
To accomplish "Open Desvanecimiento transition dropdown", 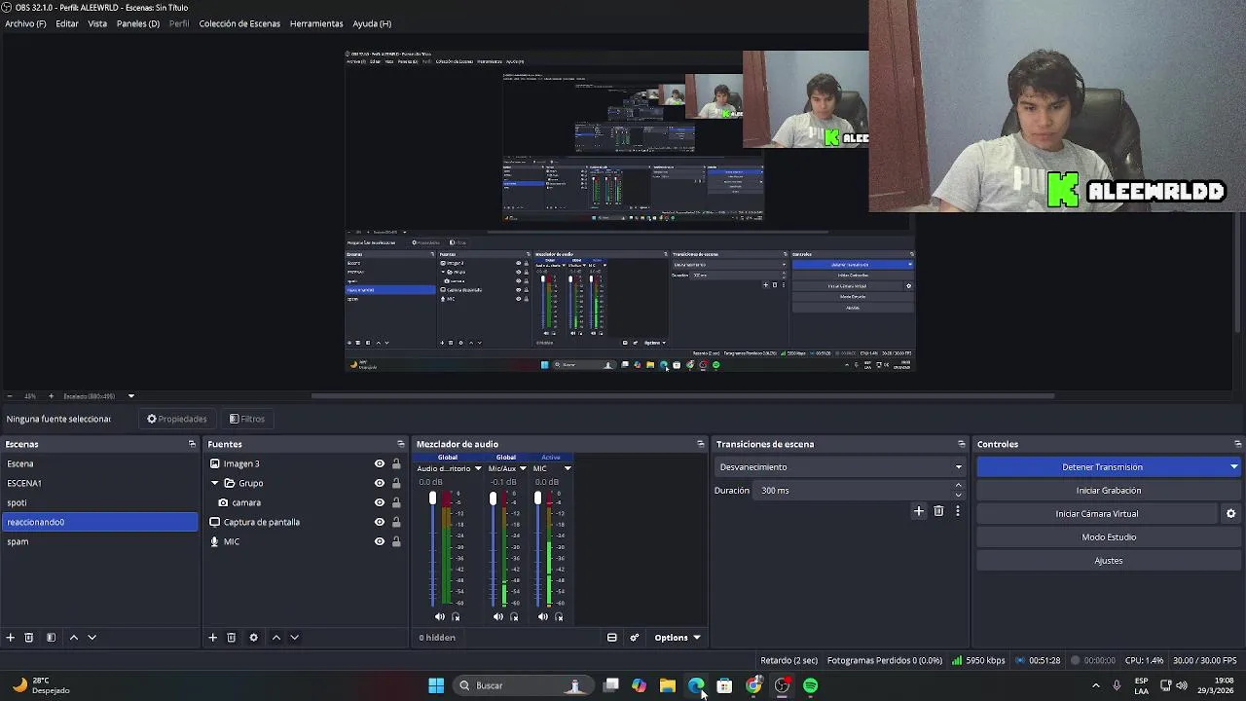I will tap(839, 467).
